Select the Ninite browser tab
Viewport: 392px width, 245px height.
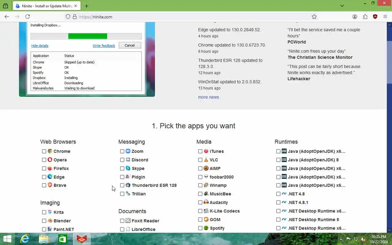[x=46, y=6]
